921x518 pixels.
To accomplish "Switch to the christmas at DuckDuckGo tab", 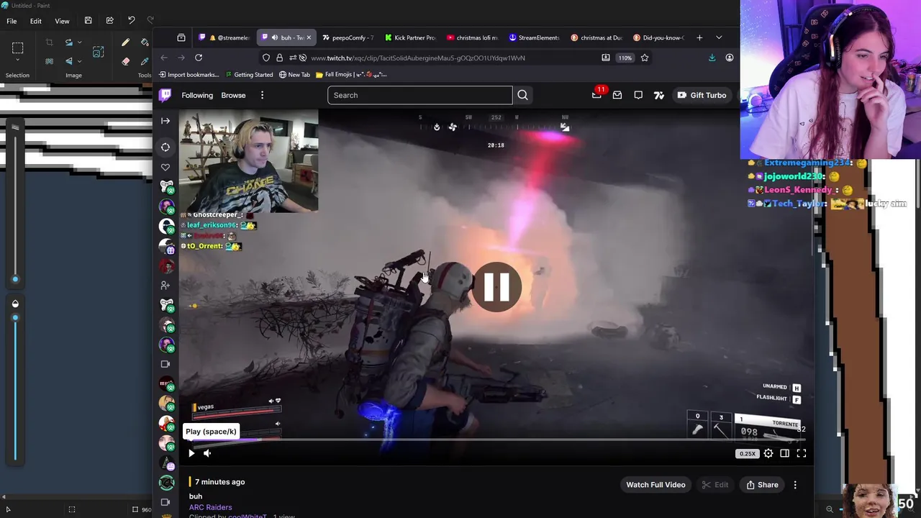I will click(596, 37).
